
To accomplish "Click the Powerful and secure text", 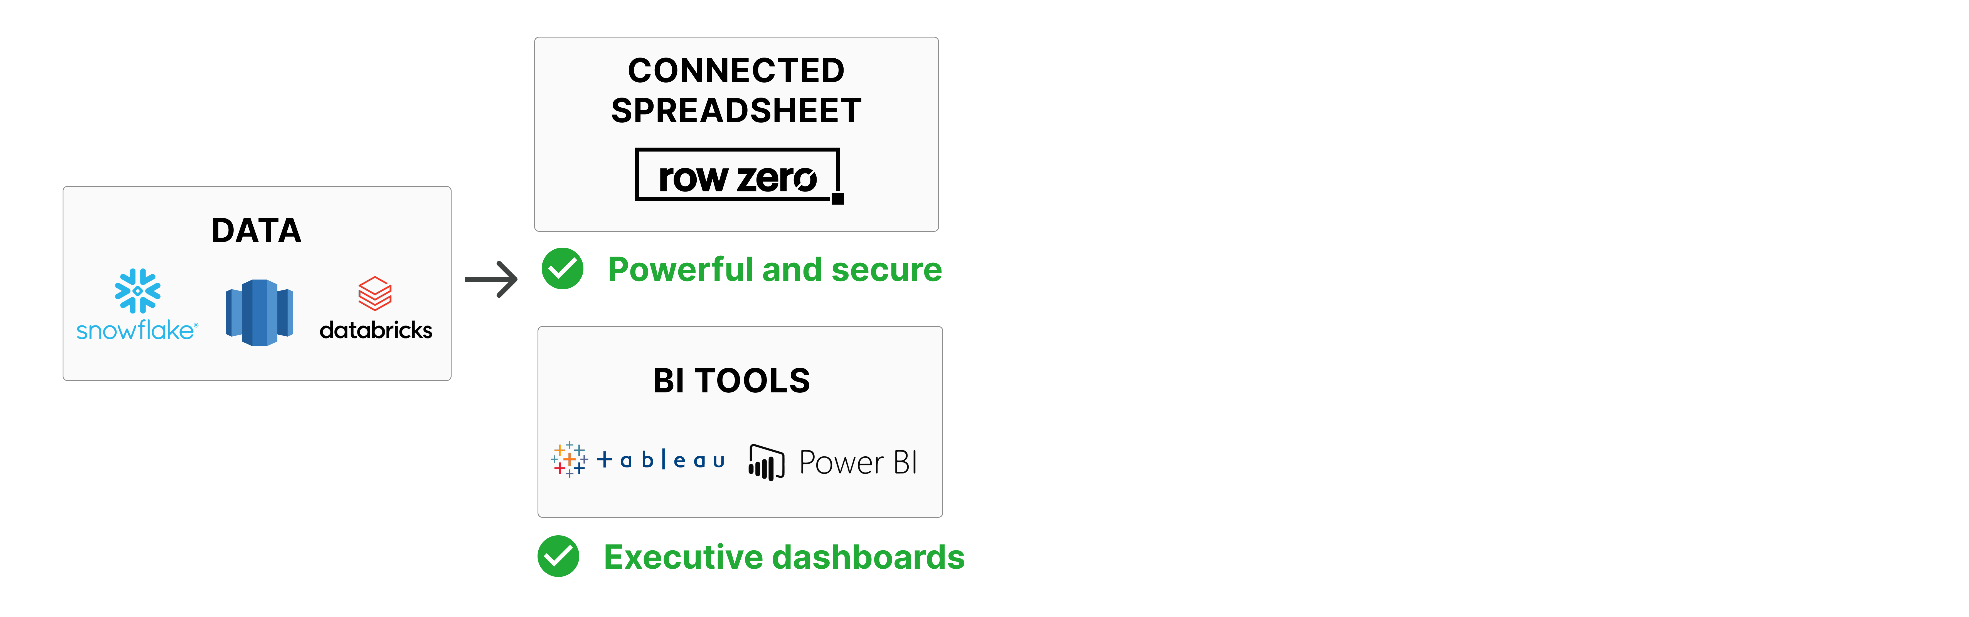I will 774,270.
